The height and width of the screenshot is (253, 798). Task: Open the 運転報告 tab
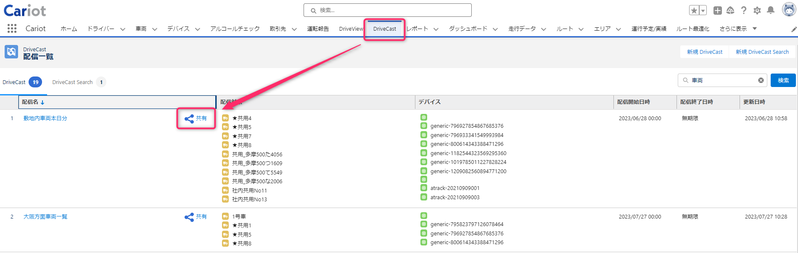tap(318, 29)
